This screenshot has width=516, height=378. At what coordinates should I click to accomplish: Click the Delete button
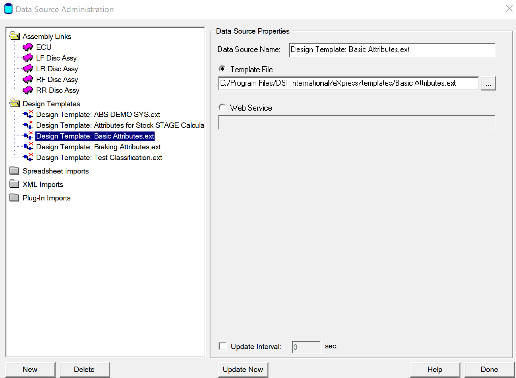(x=85, y=370)
